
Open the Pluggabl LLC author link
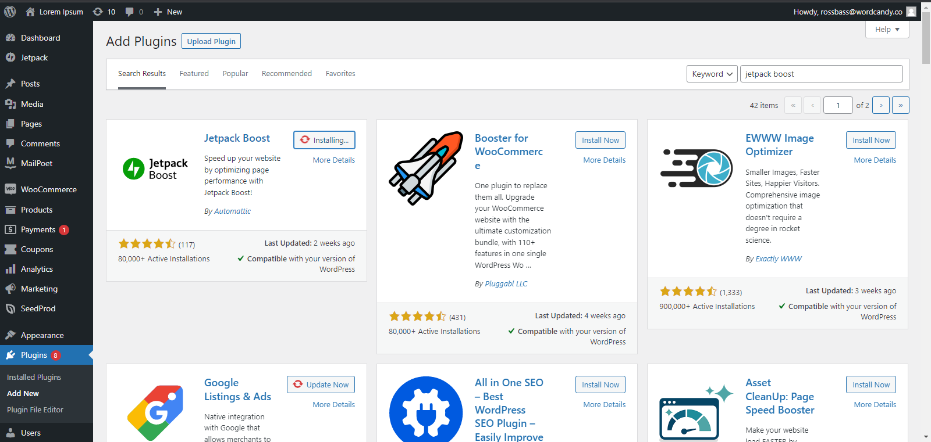[506, 284]
